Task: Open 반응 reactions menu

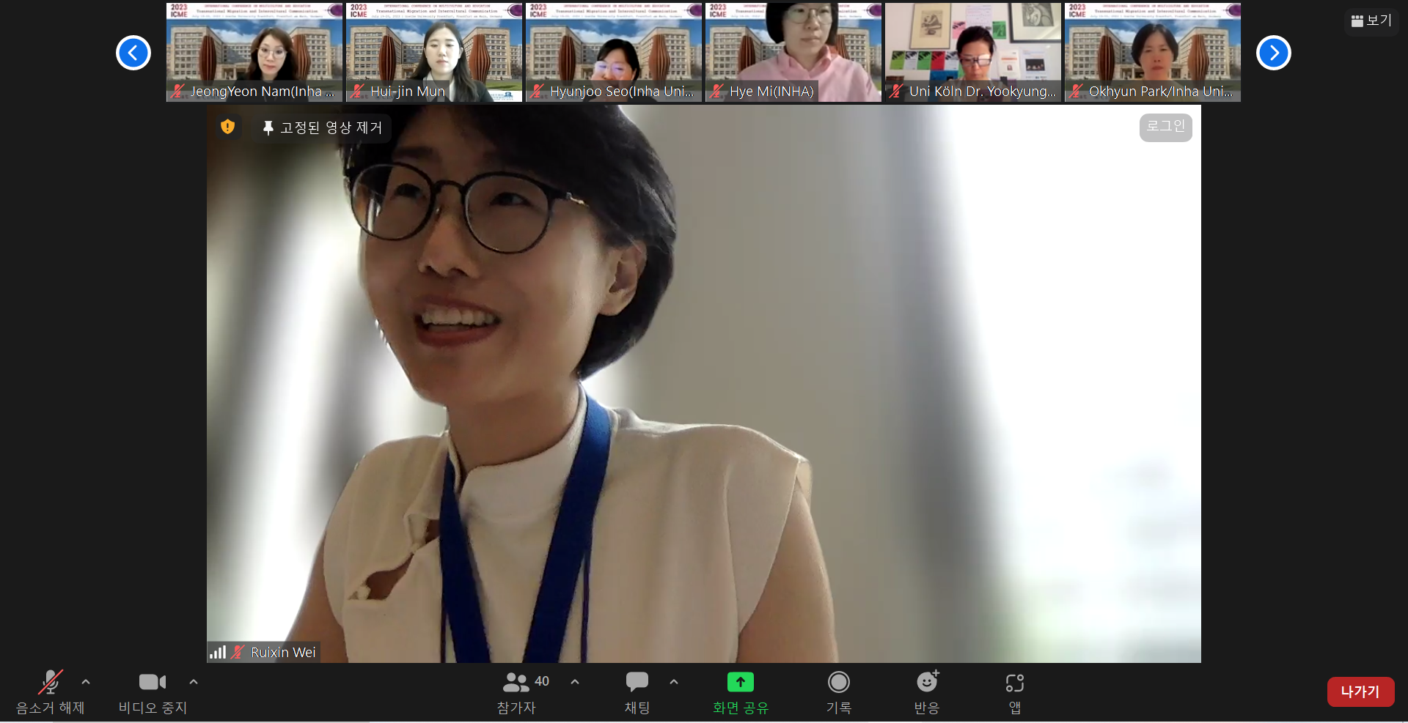Action: pos(927,692)
